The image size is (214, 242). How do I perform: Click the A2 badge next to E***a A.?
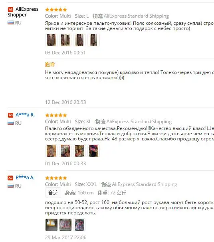pyautogui.click(x=10, y=178)
